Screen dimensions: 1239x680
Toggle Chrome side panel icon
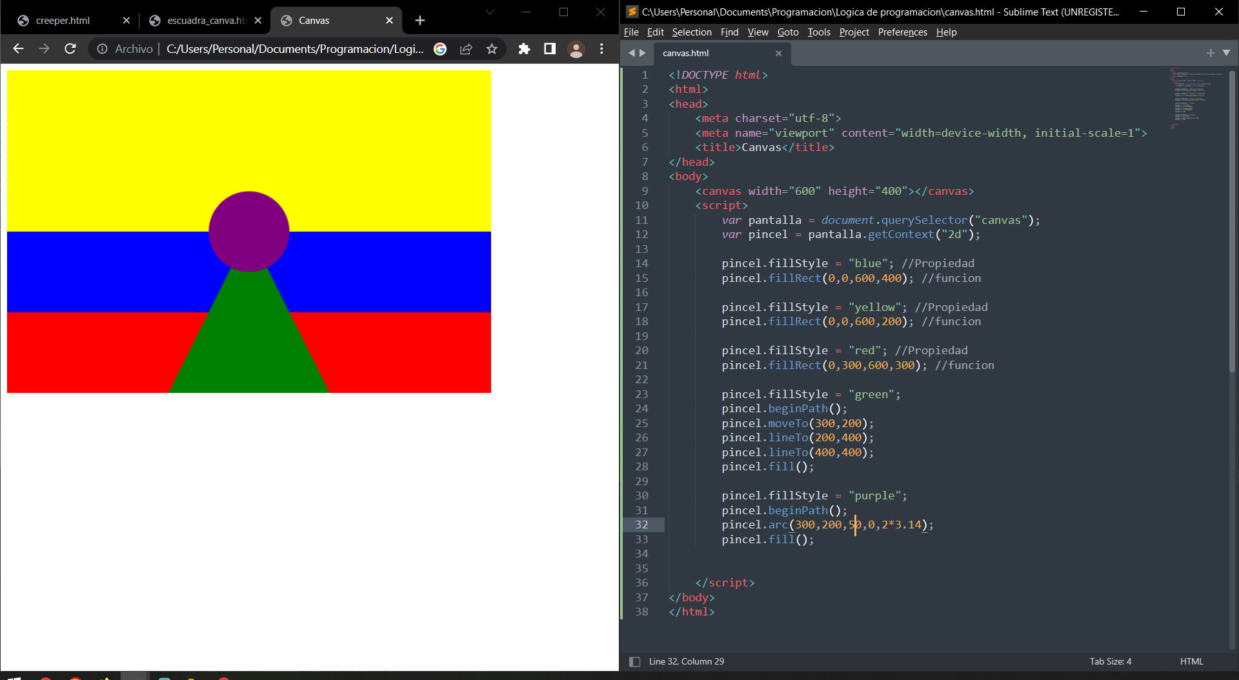tap(550, 49)
